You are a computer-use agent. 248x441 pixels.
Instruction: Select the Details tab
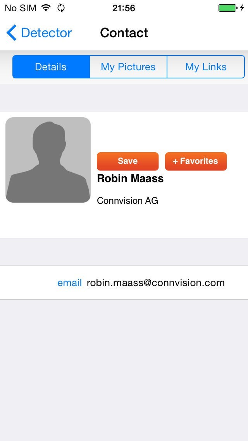pyautogui.click(x=51, y=67)
